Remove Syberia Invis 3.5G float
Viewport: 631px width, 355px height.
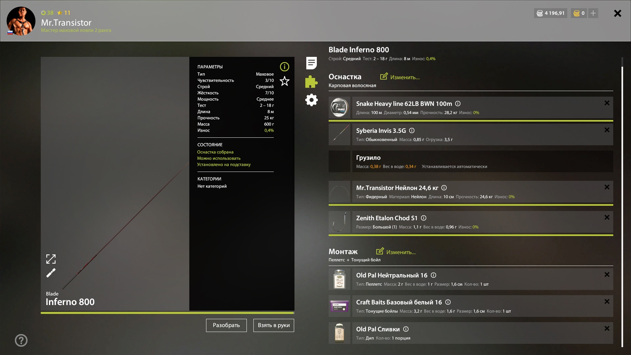pos(607,130)
